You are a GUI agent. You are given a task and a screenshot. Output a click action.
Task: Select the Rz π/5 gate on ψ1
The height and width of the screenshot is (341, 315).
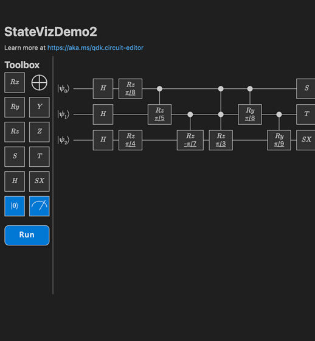(159, 114)
